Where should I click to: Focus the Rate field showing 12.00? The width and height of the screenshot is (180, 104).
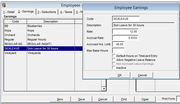(x=125, y=31)
